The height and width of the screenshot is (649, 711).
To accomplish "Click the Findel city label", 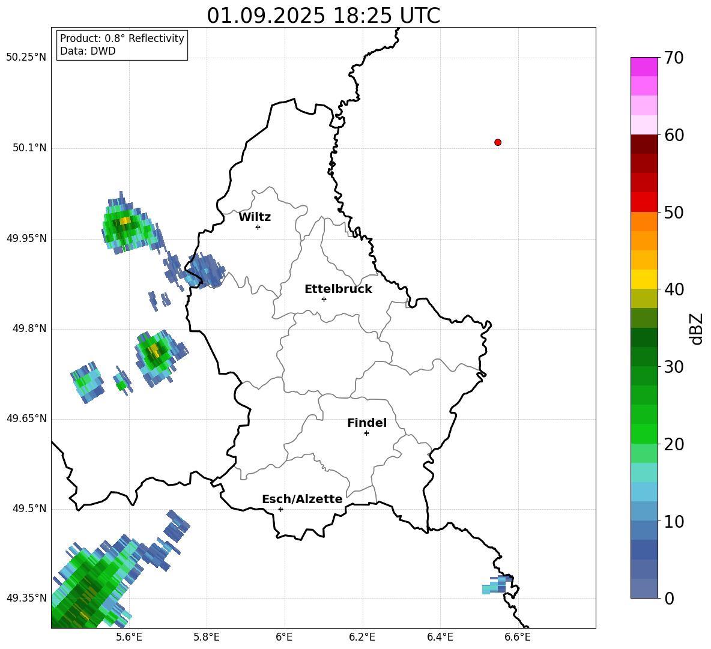I will [x=367, y=423].
